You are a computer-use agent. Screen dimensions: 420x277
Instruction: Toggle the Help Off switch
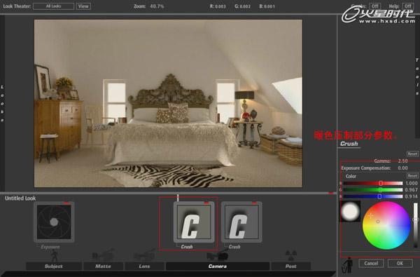point(407,6)
